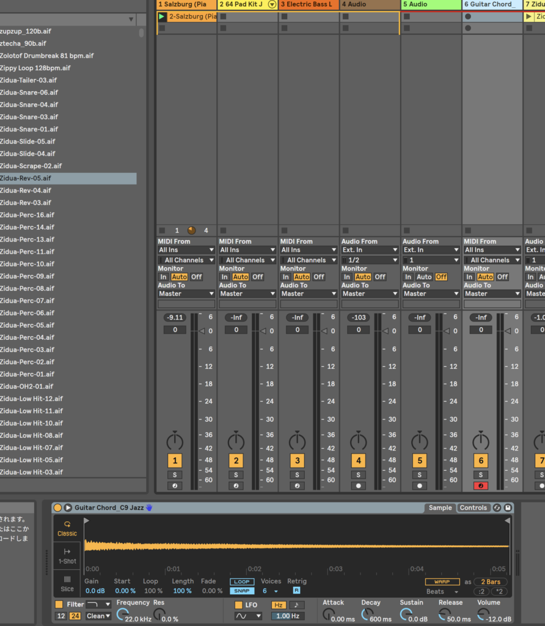Open Audio To 'Master' dropdown on track 4
This screenshot has height=626, width=545.
click(x=370, y=293)
